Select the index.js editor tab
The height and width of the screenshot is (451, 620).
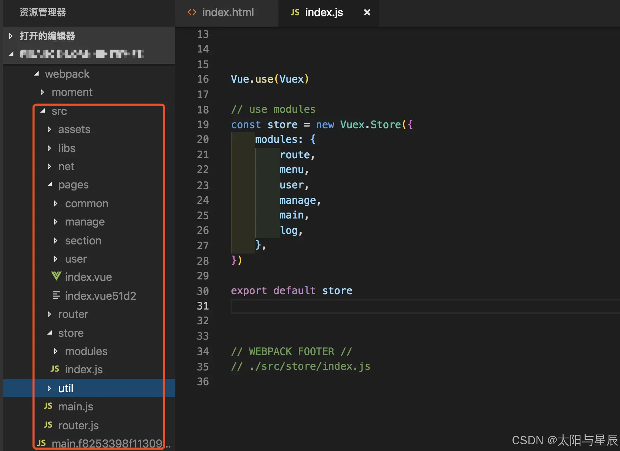pos(328,13)
